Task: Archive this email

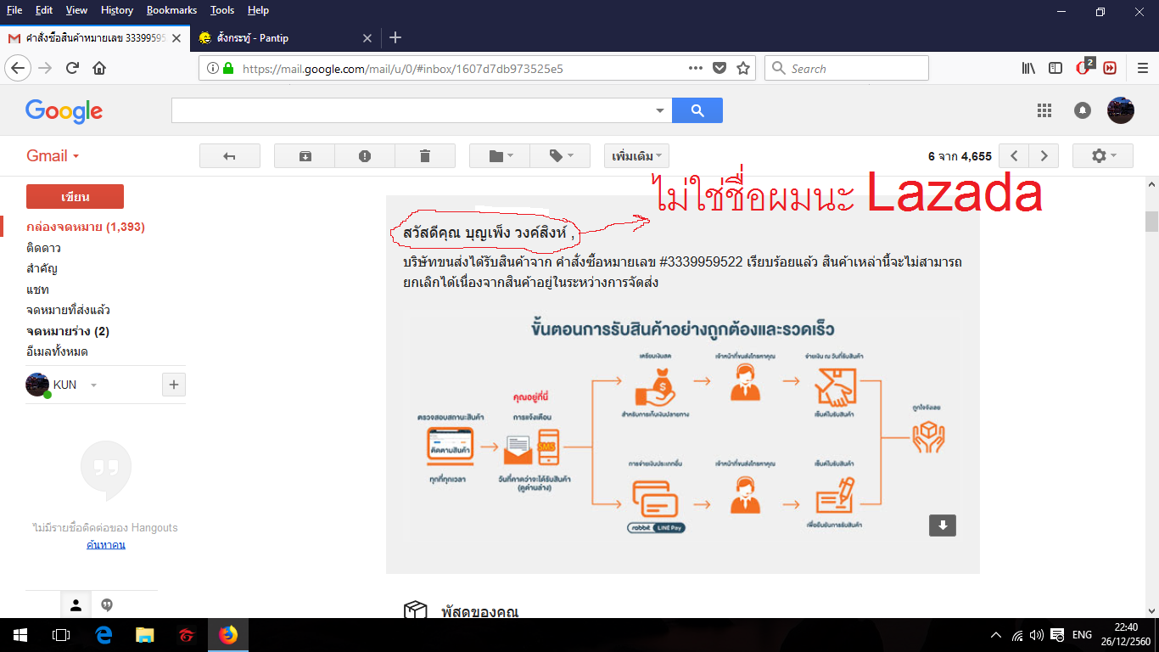Action: pos(305,156)
